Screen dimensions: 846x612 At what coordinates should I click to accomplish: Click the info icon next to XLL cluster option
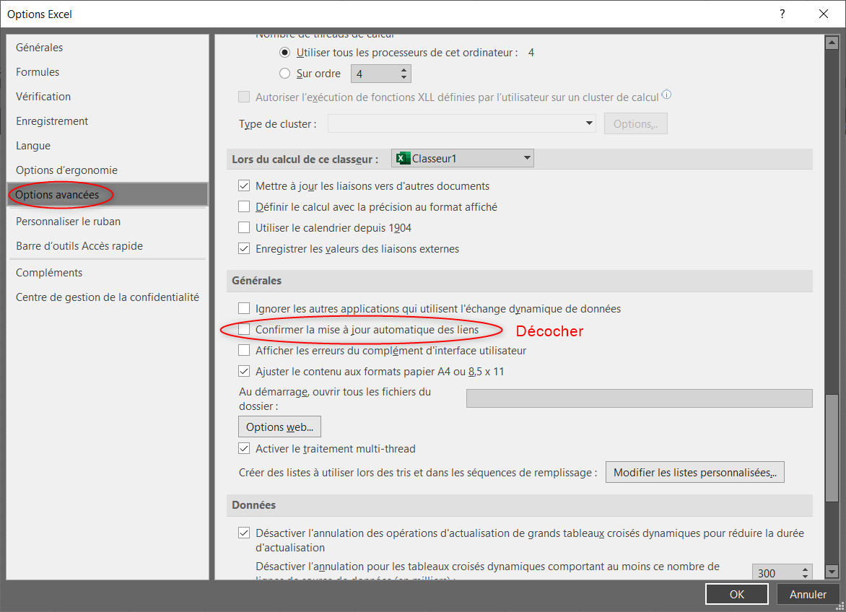click(x=666, y=95)
